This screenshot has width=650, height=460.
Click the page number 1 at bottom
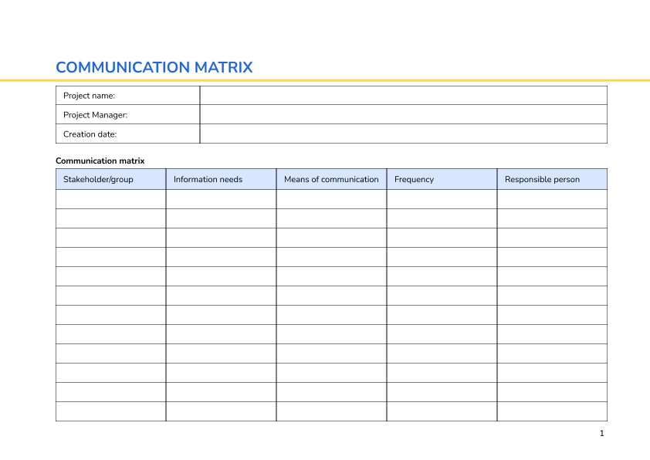click(601, 434)
